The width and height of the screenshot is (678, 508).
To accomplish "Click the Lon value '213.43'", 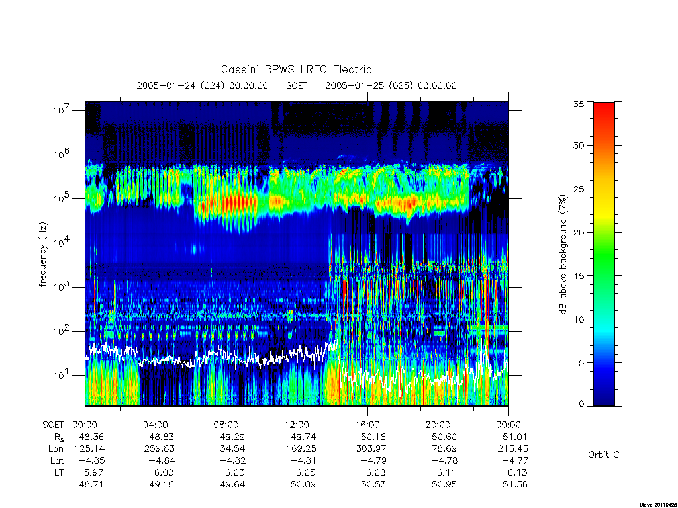I will [513, 449].
